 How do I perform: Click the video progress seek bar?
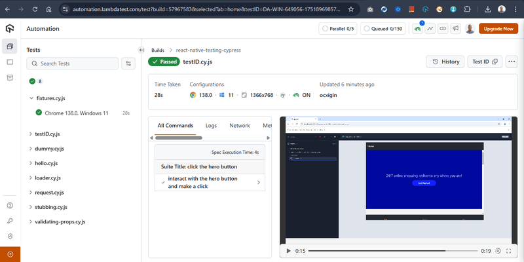coord(393,251)
